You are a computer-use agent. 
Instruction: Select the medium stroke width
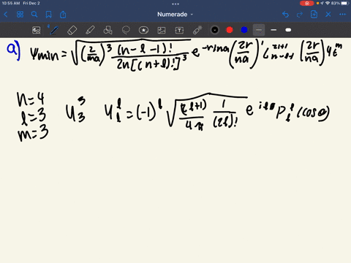coord(273,30)
